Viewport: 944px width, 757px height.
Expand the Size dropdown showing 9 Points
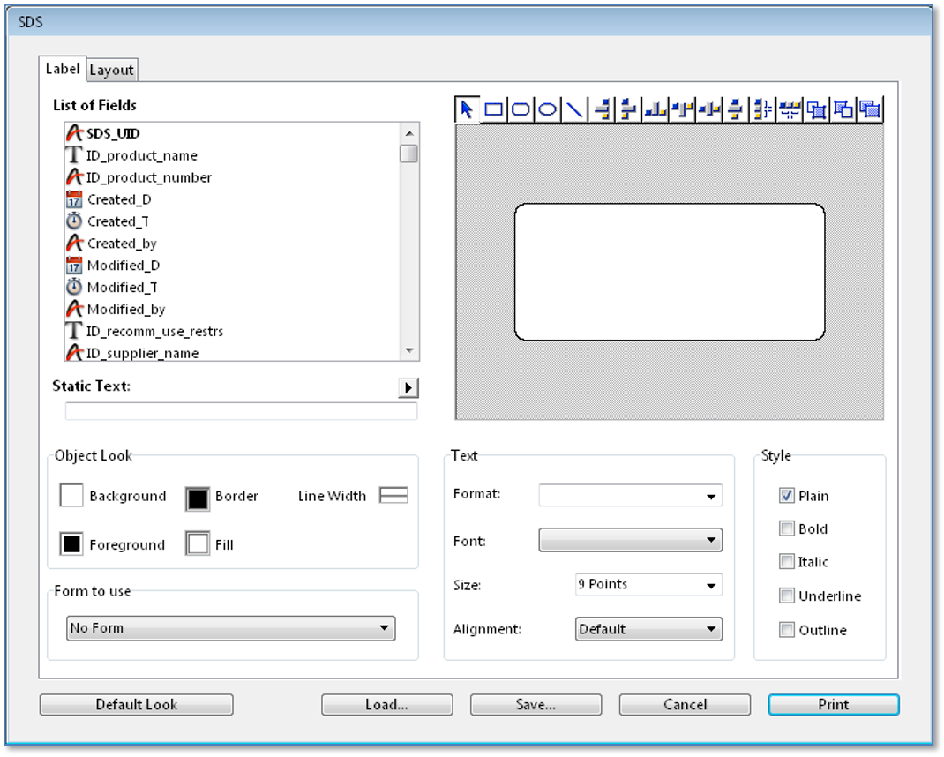coord(648,584)
